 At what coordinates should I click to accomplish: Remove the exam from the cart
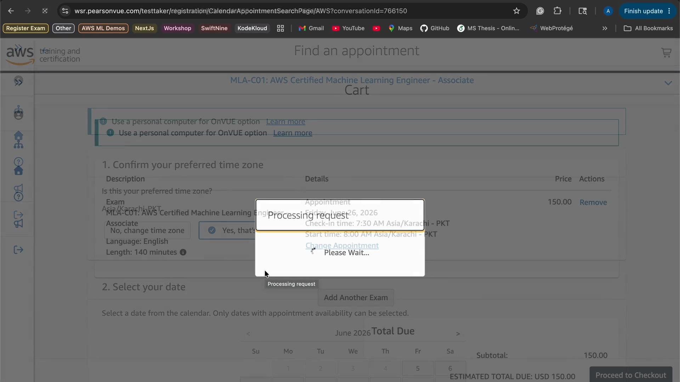tap(593, 202)
